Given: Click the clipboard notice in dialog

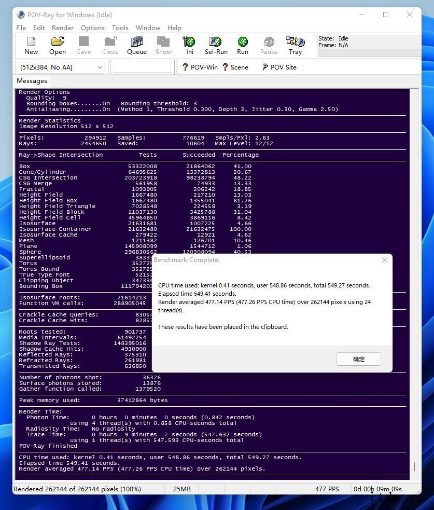Looking at the screenshot, I should point(223,327).
